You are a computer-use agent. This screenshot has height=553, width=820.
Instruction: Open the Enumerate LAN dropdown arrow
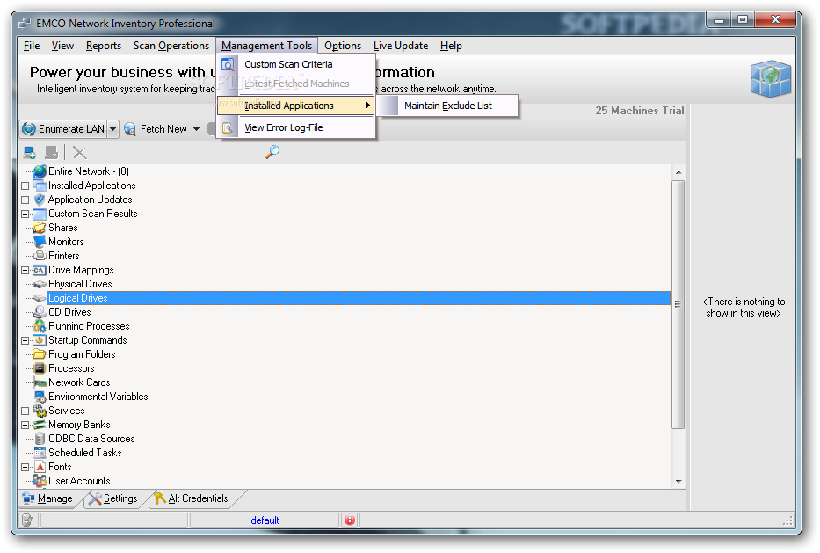113,129
